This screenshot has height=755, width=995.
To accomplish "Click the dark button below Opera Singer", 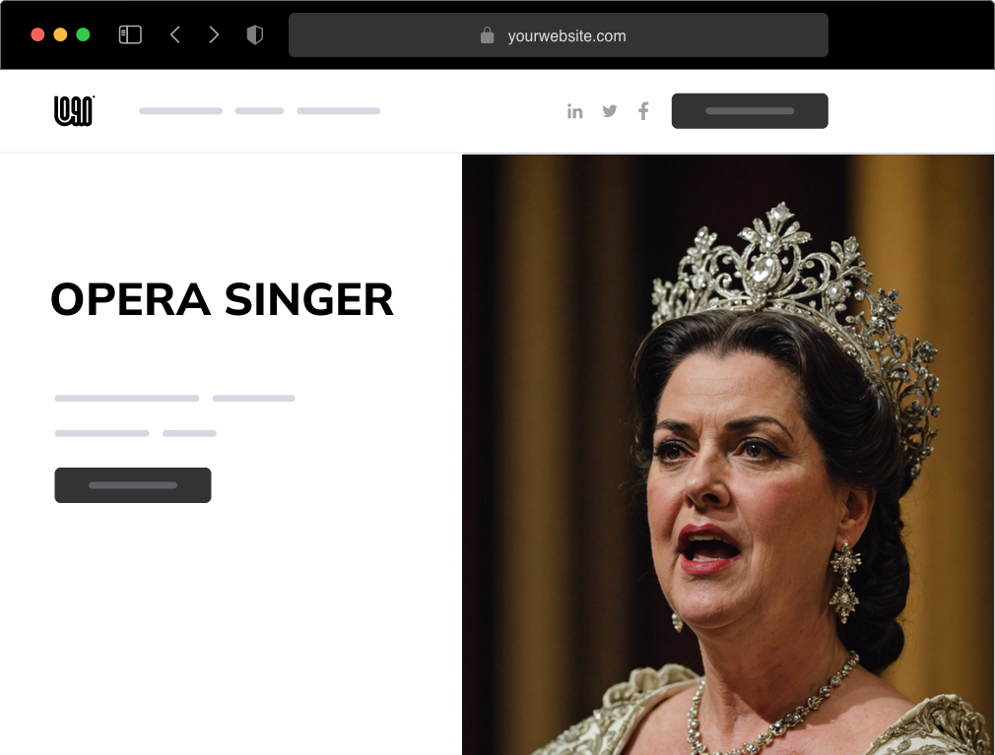I will [x=133, y=485].
